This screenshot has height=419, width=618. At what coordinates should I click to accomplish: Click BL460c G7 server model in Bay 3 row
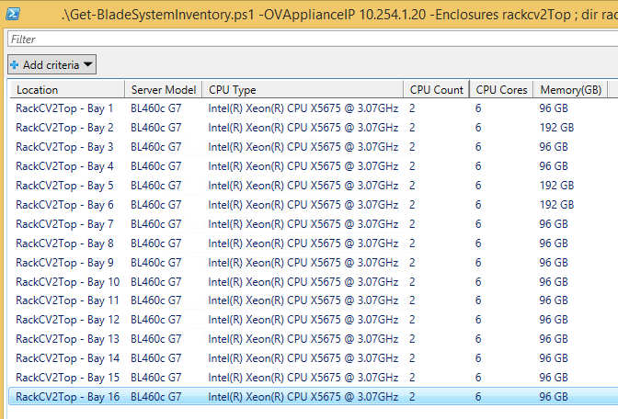coord(156,147)
